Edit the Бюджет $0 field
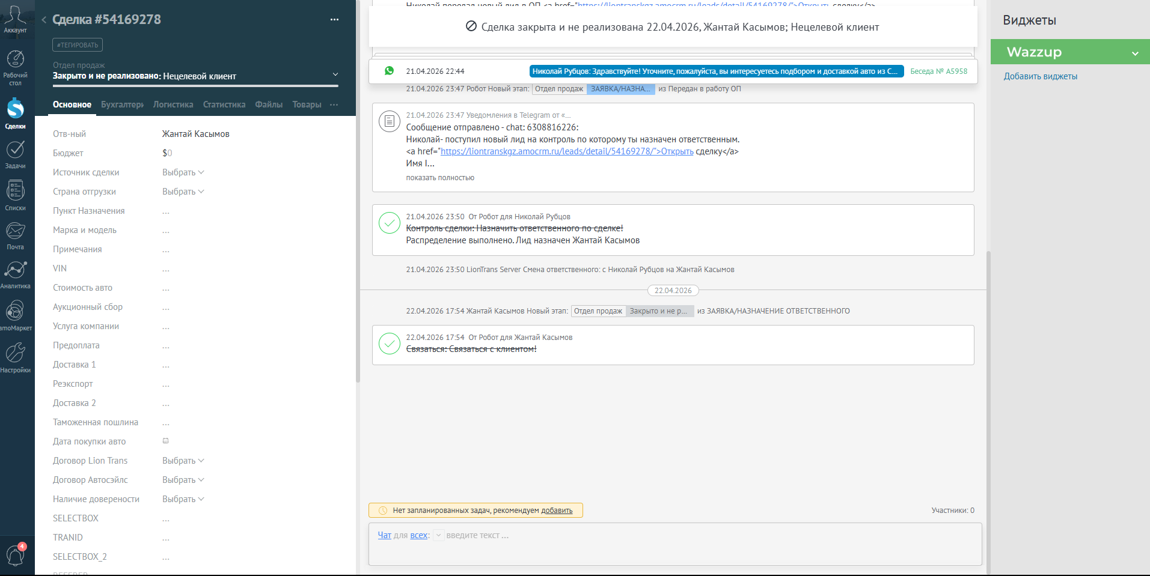The height and width of the screenshot is (576, 1150). tap(167, 153)
